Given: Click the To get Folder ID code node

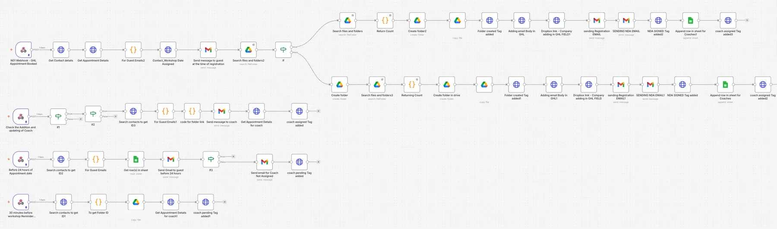Looking at the screenshot, I should (x=98, y=202).
